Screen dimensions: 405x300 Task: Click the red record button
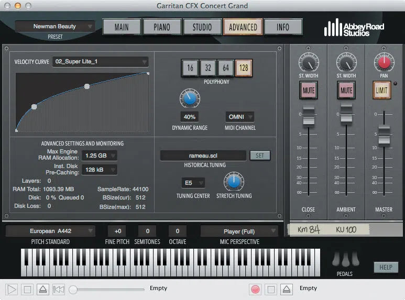tap(256, 289)
